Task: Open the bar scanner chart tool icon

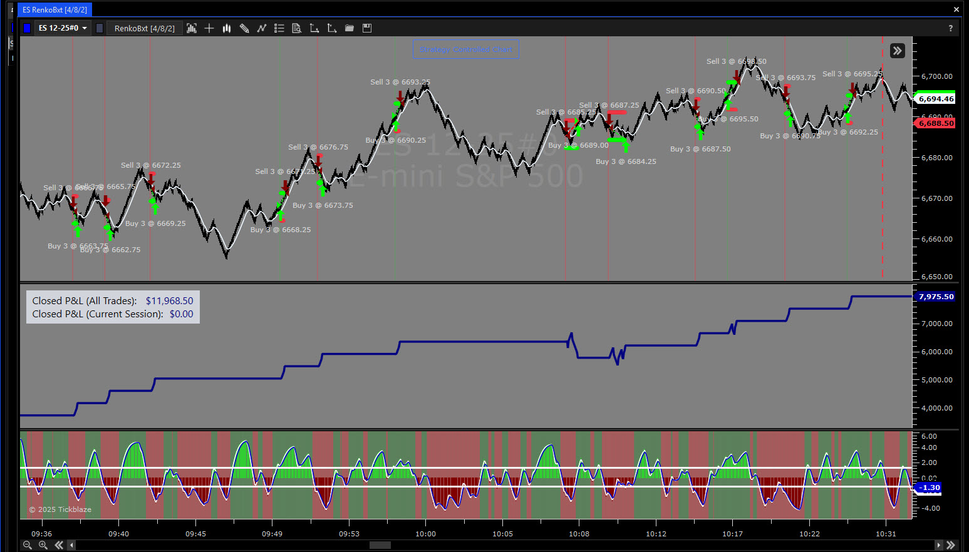Action: pos(192,28)
